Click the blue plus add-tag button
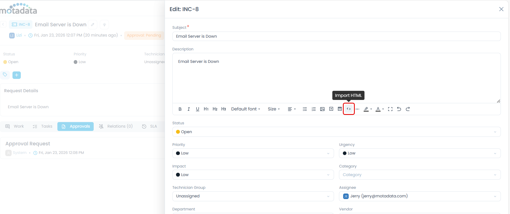This screenshot has width=510, height=214. click(17, 75)
